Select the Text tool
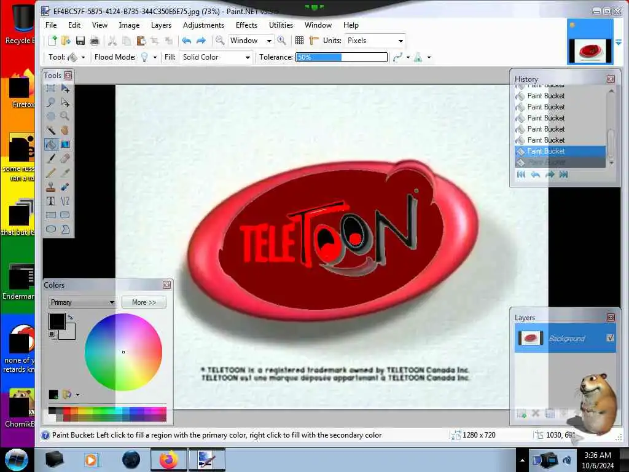The image size is (629, 472). 51,201
